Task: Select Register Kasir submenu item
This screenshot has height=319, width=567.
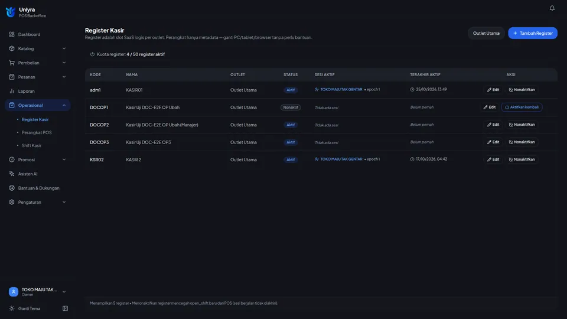Action: [x=35, y=119]
